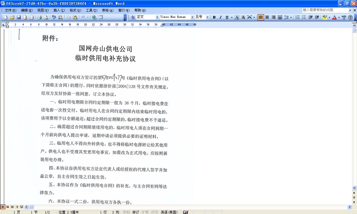Decrease the paragraph indent
This screenshot has height=214, width=357.
click(310, 17)
